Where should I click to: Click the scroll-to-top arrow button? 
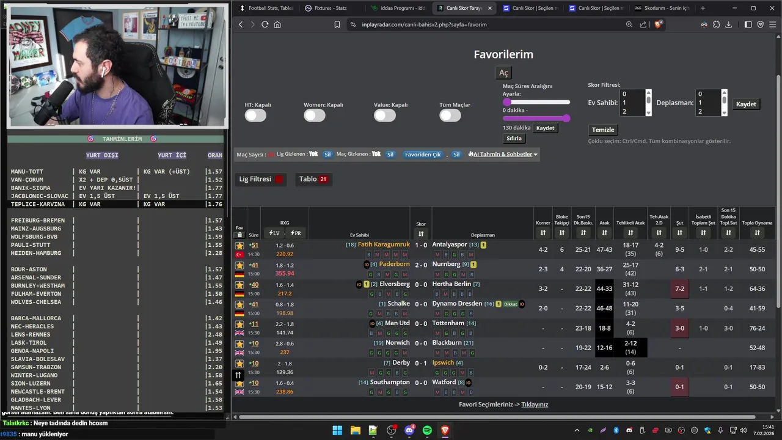[x=238, y=375]
